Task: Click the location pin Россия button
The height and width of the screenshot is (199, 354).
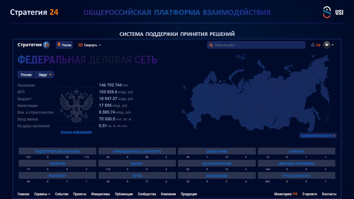Action: [64, 45]
